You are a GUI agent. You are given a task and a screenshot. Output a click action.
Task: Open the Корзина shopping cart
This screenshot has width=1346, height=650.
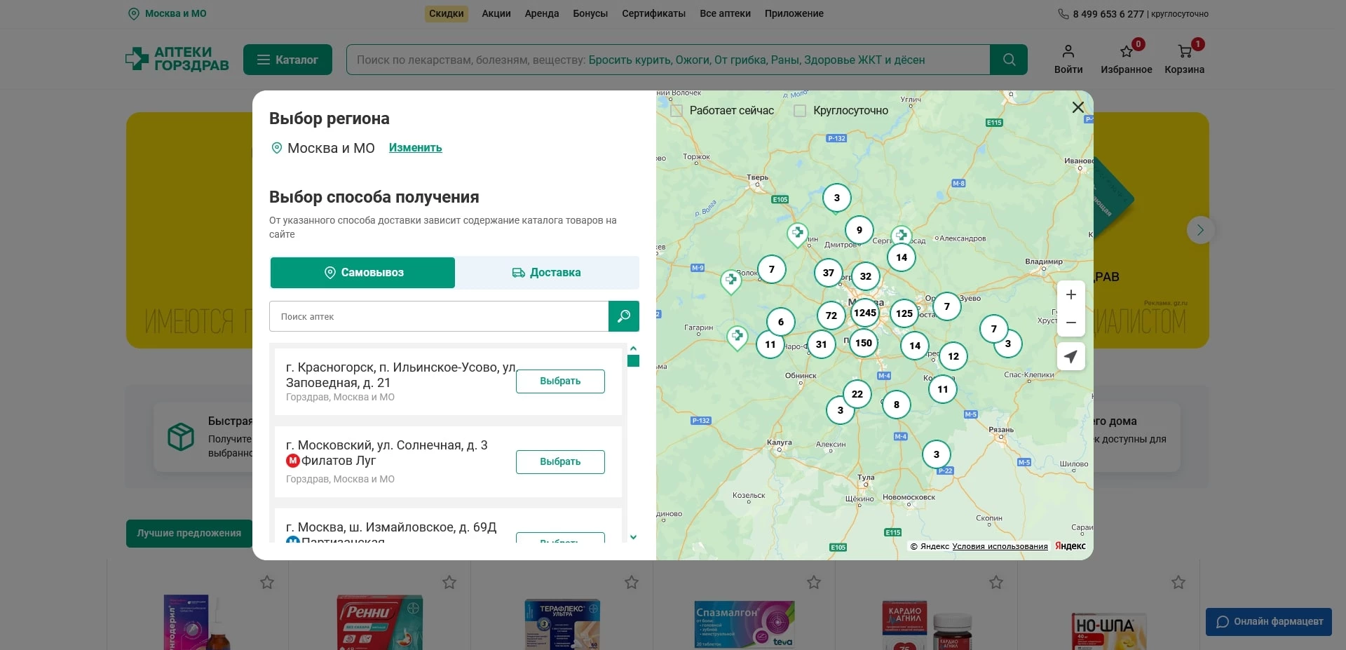1184,52
